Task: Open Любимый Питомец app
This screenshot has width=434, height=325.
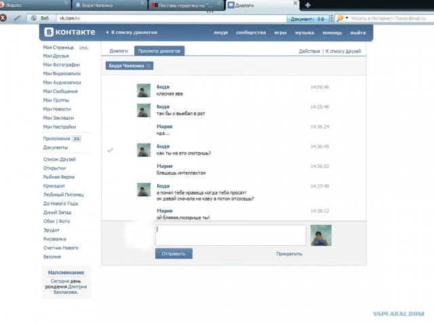Action: [63, 194]
